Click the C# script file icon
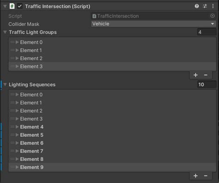Screen dimensions: 219x183 pos(12,6)
